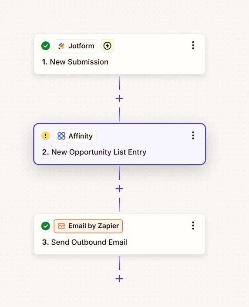Add a new step after Send Outbound Email
Screen dimensions: 249x307
[x=119, y=279]
